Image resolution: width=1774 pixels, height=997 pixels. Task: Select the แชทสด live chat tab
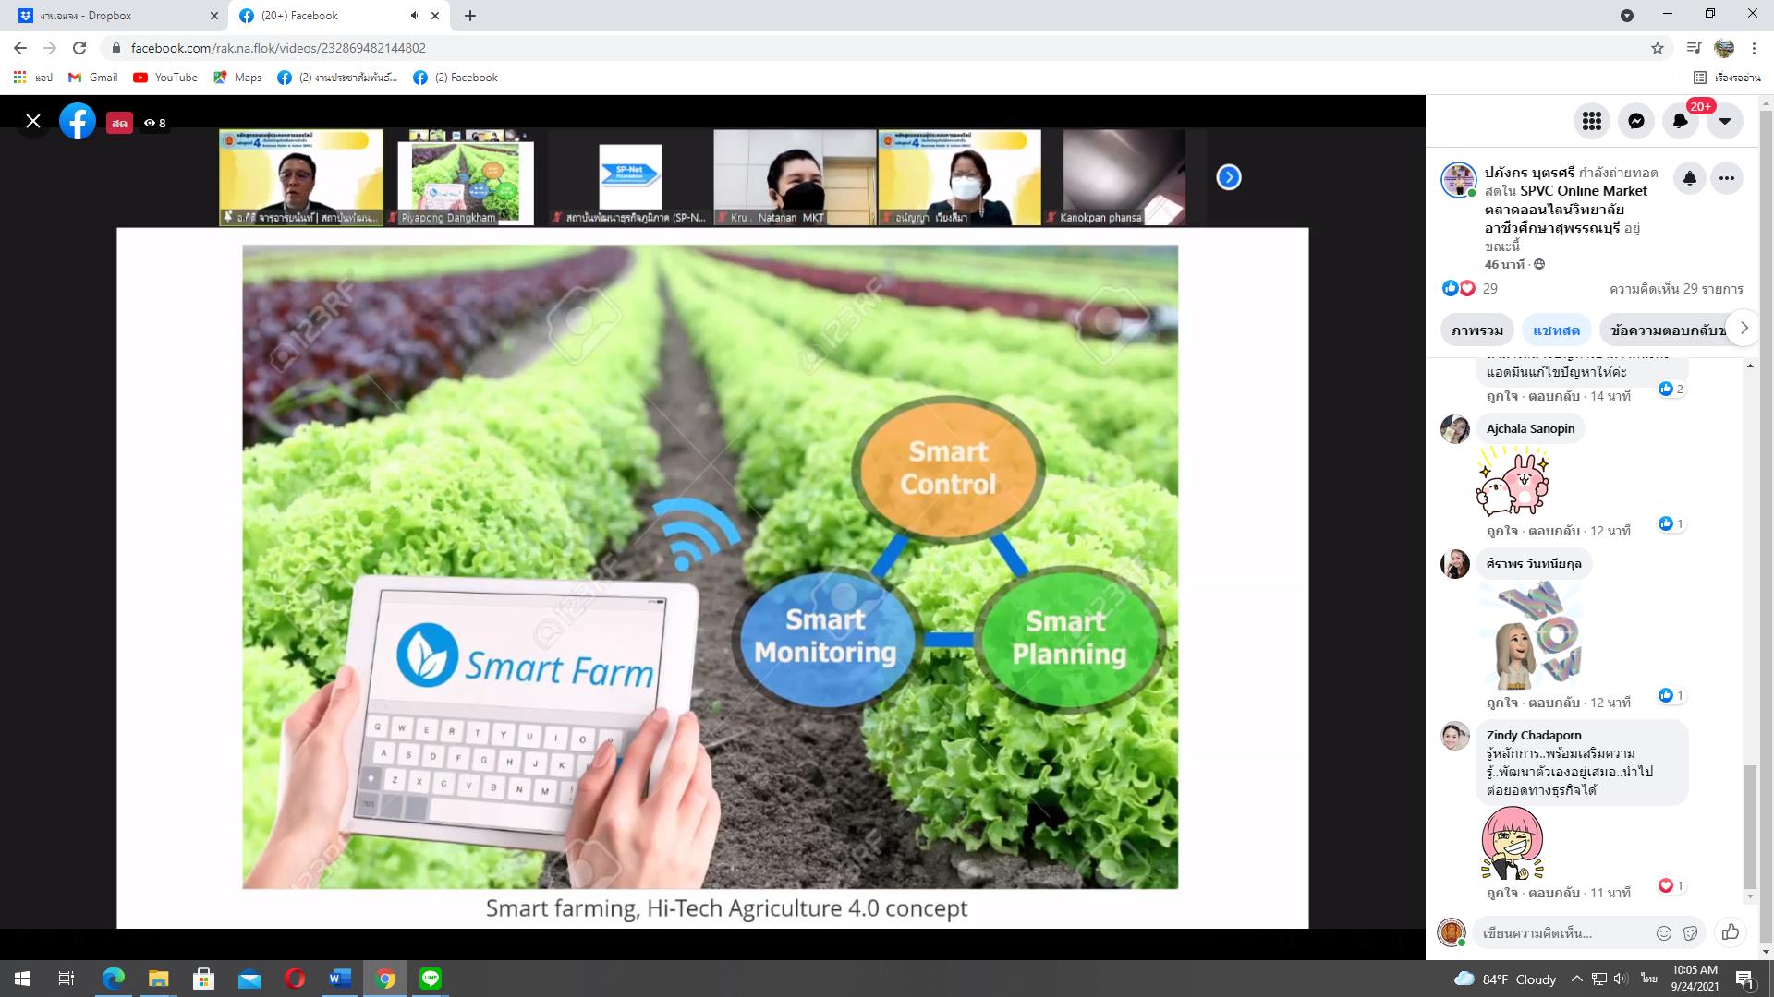coord(1557,330)
